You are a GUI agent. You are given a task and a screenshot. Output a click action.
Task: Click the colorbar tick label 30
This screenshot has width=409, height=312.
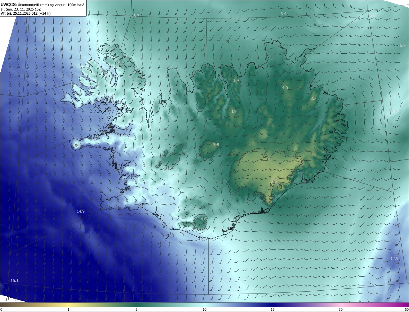tap(341, 309)
